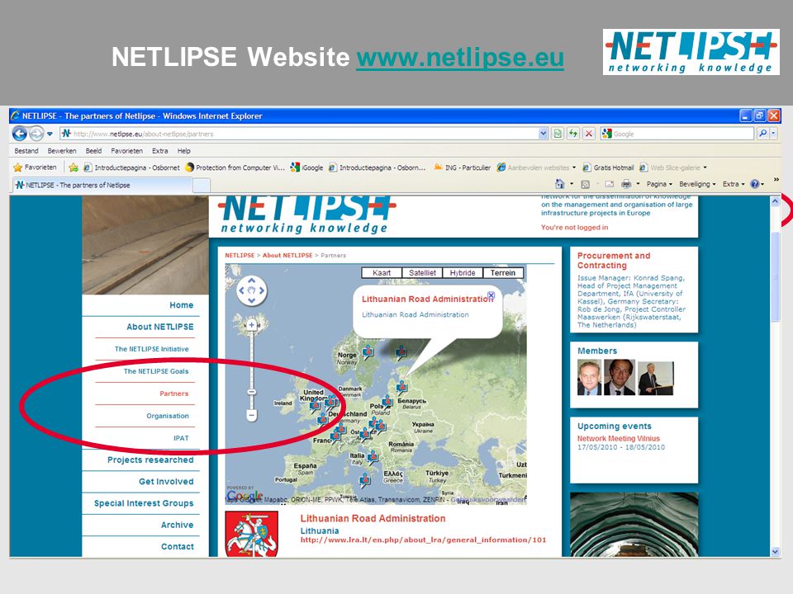
Task: Close the Lithuanian Road Administration popup
Action: [x=491, y=295]
